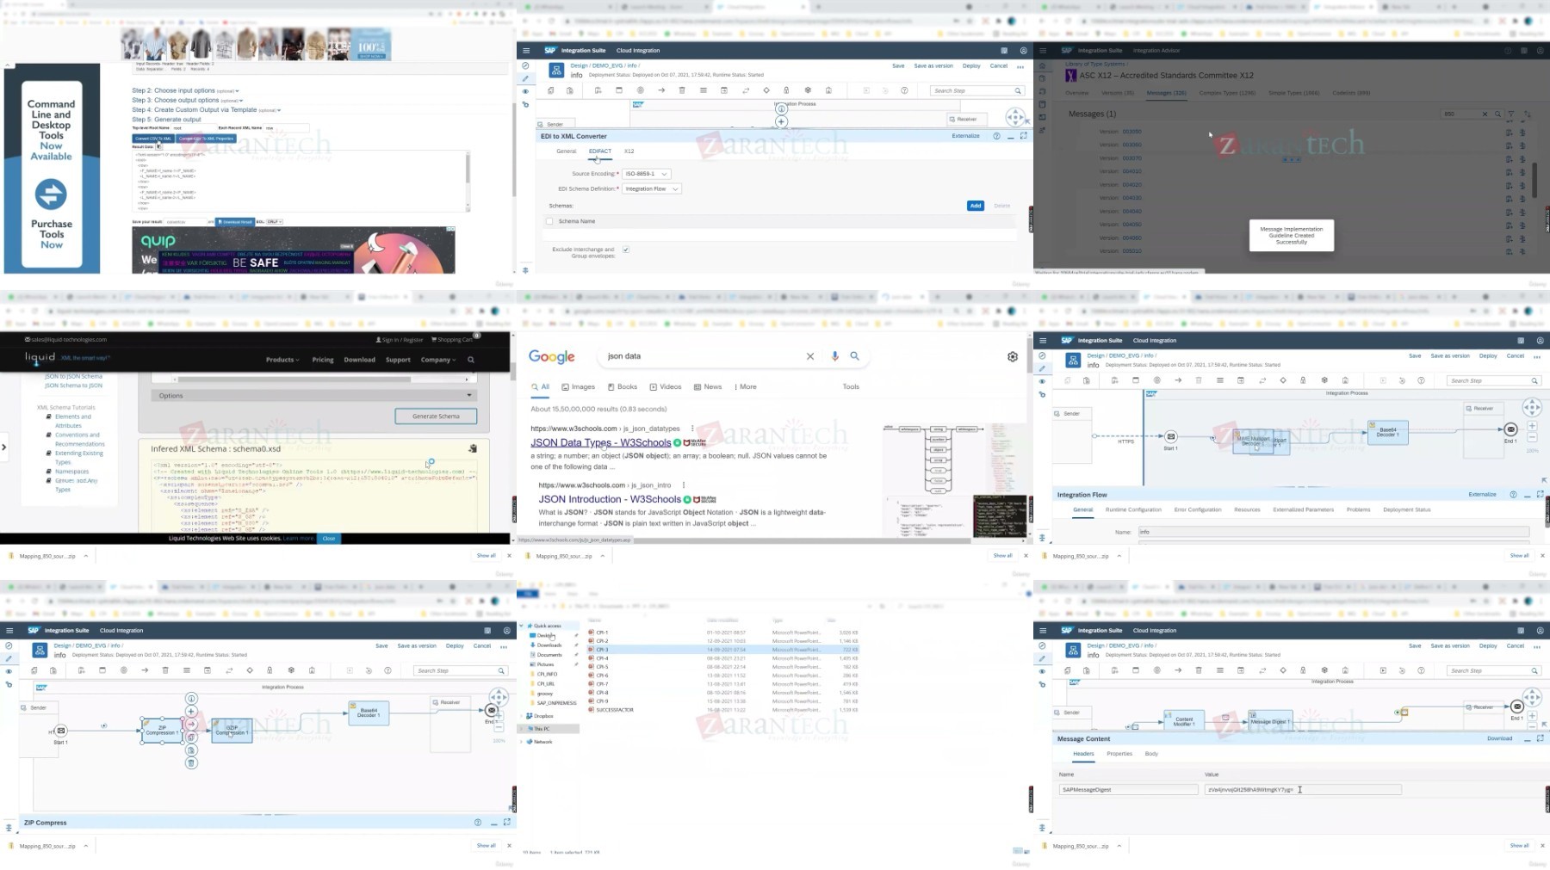Switch to Images tab in Google results
1550x870 pixels.
579,387
